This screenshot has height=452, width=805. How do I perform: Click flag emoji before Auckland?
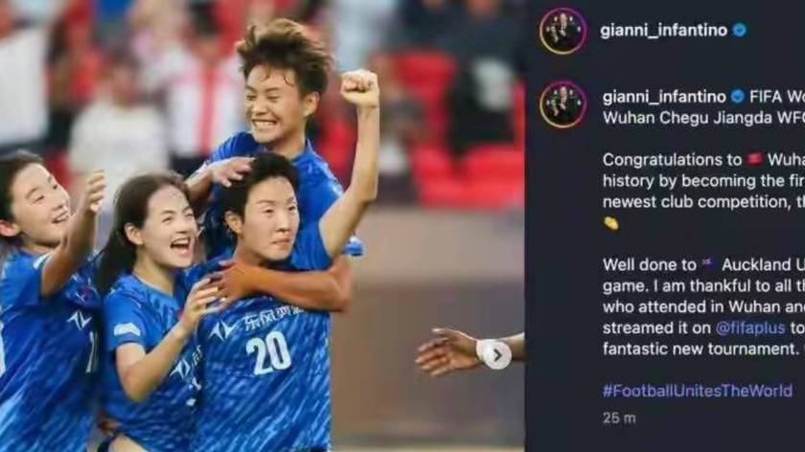(708, 264)
